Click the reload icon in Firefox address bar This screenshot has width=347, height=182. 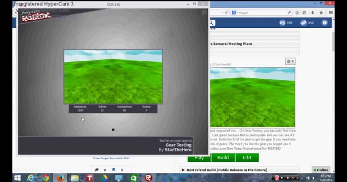(226, 13)
